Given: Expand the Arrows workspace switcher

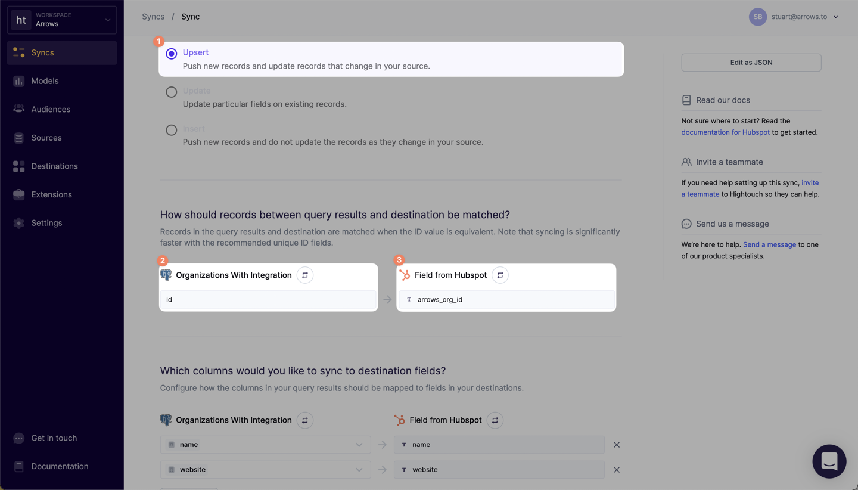Looking at the screenshot, I should coord(62,20).
